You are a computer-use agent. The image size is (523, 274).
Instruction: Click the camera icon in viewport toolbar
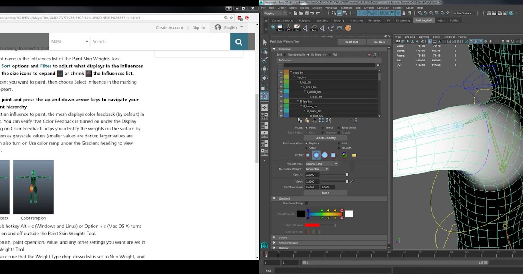click(397, 41)
